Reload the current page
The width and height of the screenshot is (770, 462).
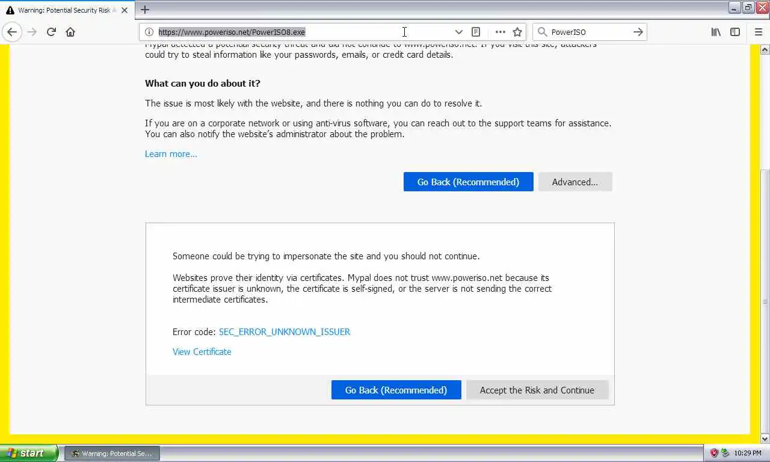click(51, 32)
